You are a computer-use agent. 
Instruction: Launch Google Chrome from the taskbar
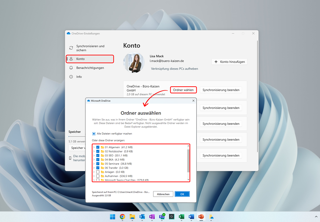tap(122, 217)
